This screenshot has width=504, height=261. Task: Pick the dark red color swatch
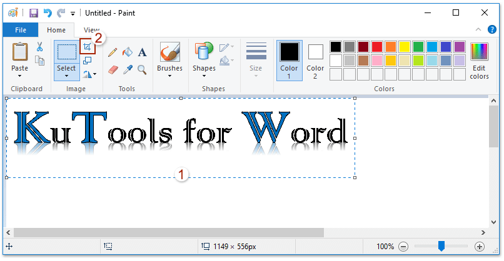coord(363,47)
